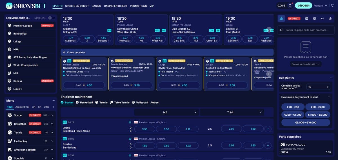Click the Bundesliga soccer ball icon
This screenshot has height=160, width=338.
point(10,33)
